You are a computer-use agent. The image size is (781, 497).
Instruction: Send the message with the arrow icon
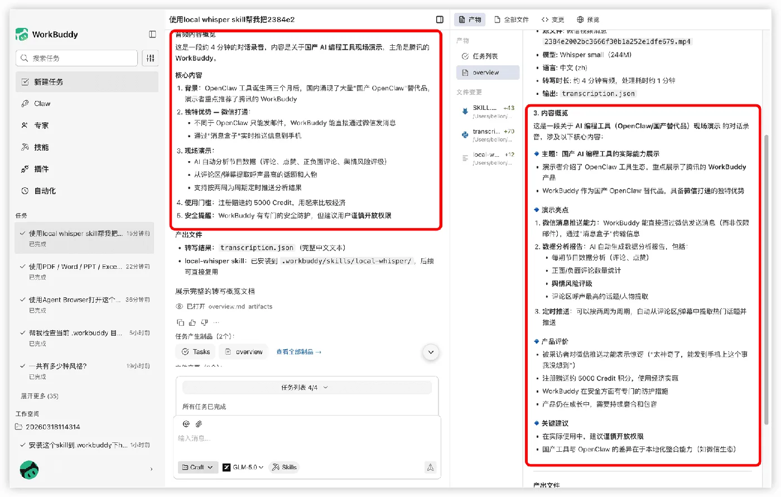[x=430, y=467]
